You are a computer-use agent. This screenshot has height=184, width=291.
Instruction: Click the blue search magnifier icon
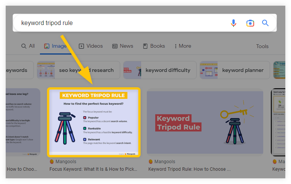[x=266, y=23]
